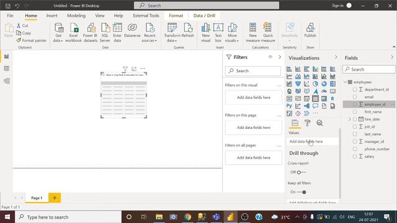
Task: Click the Text box button
Action: click(x=218, y=32)
